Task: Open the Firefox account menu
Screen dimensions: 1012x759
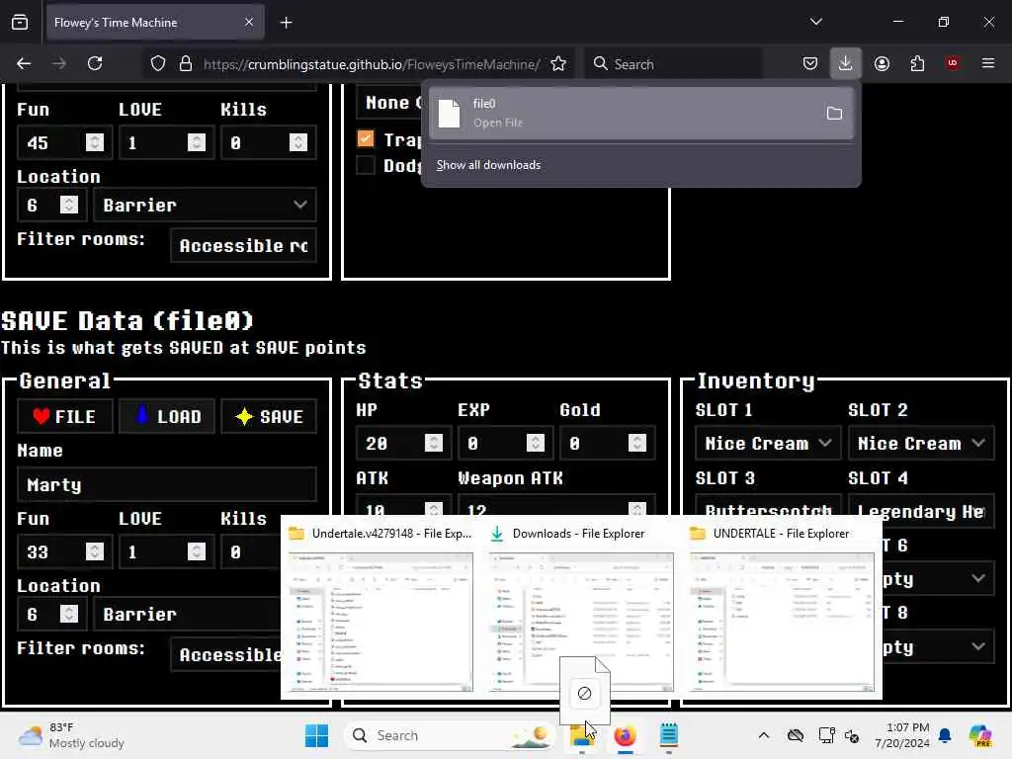Action: coord(882,63)
